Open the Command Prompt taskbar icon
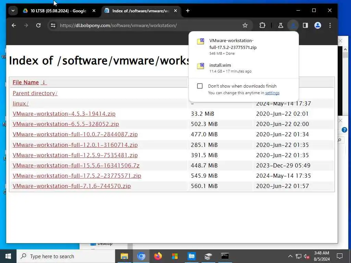The height and width of the screenshot is (263, 351). pyautogui.click(x=225, y=256)
